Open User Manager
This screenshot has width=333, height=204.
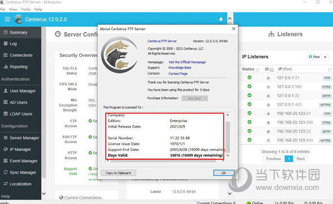pyautogui.click(x=20, y=91)
